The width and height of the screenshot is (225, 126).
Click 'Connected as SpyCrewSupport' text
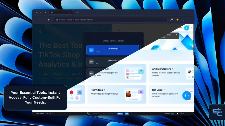(104, 114)
